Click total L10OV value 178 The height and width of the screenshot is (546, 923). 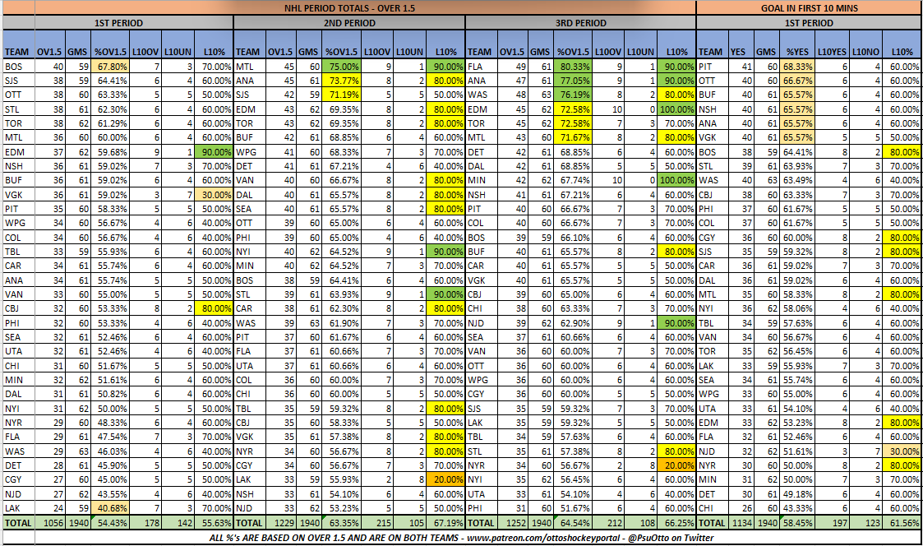click(145, 522)
